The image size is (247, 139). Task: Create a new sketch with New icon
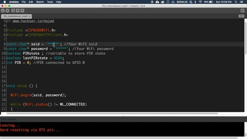click(x=13, y=10)
